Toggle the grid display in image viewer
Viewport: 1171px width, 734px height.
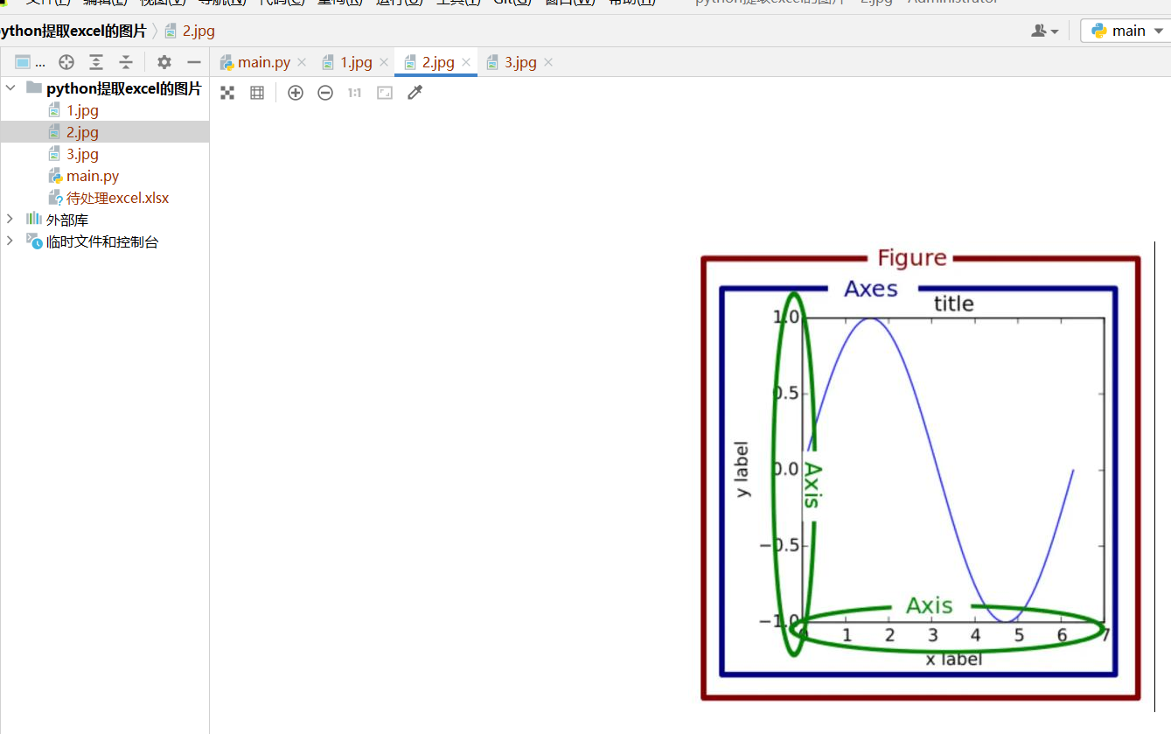[x=257, y=93]
